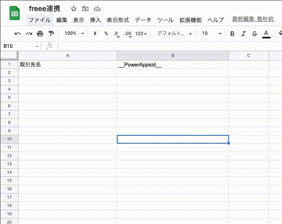The height and width of the screenshot is (224, 282).
Task: Open the text color picker
Action: [x=266, y=34]
